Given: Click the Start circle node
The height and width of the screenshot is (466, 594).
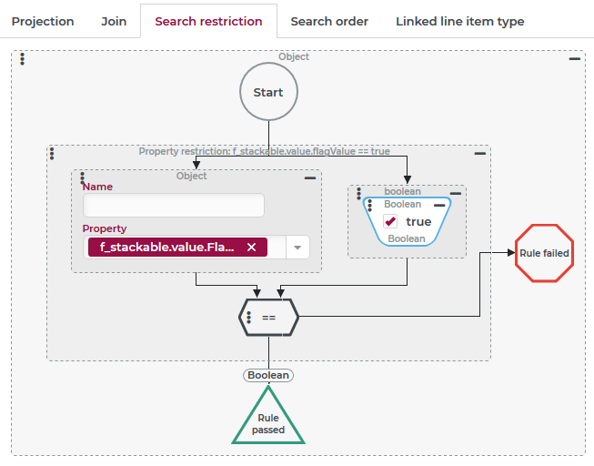Looking at the screenshot, I should point(268,92).
